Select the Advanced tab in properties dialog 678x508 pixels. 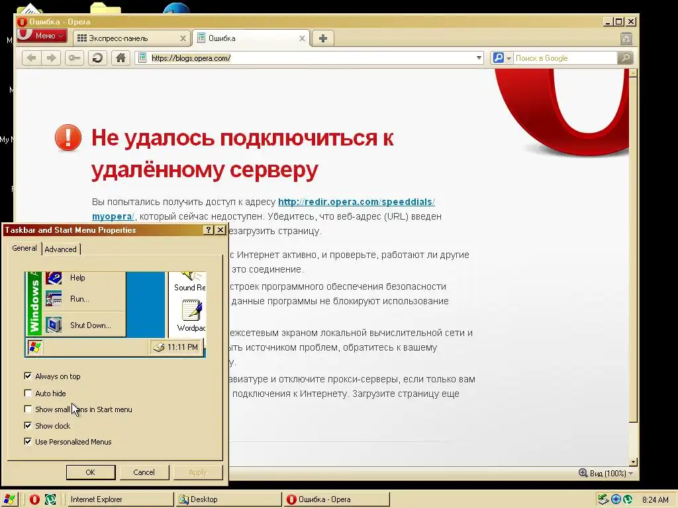(x=60, y=249)
